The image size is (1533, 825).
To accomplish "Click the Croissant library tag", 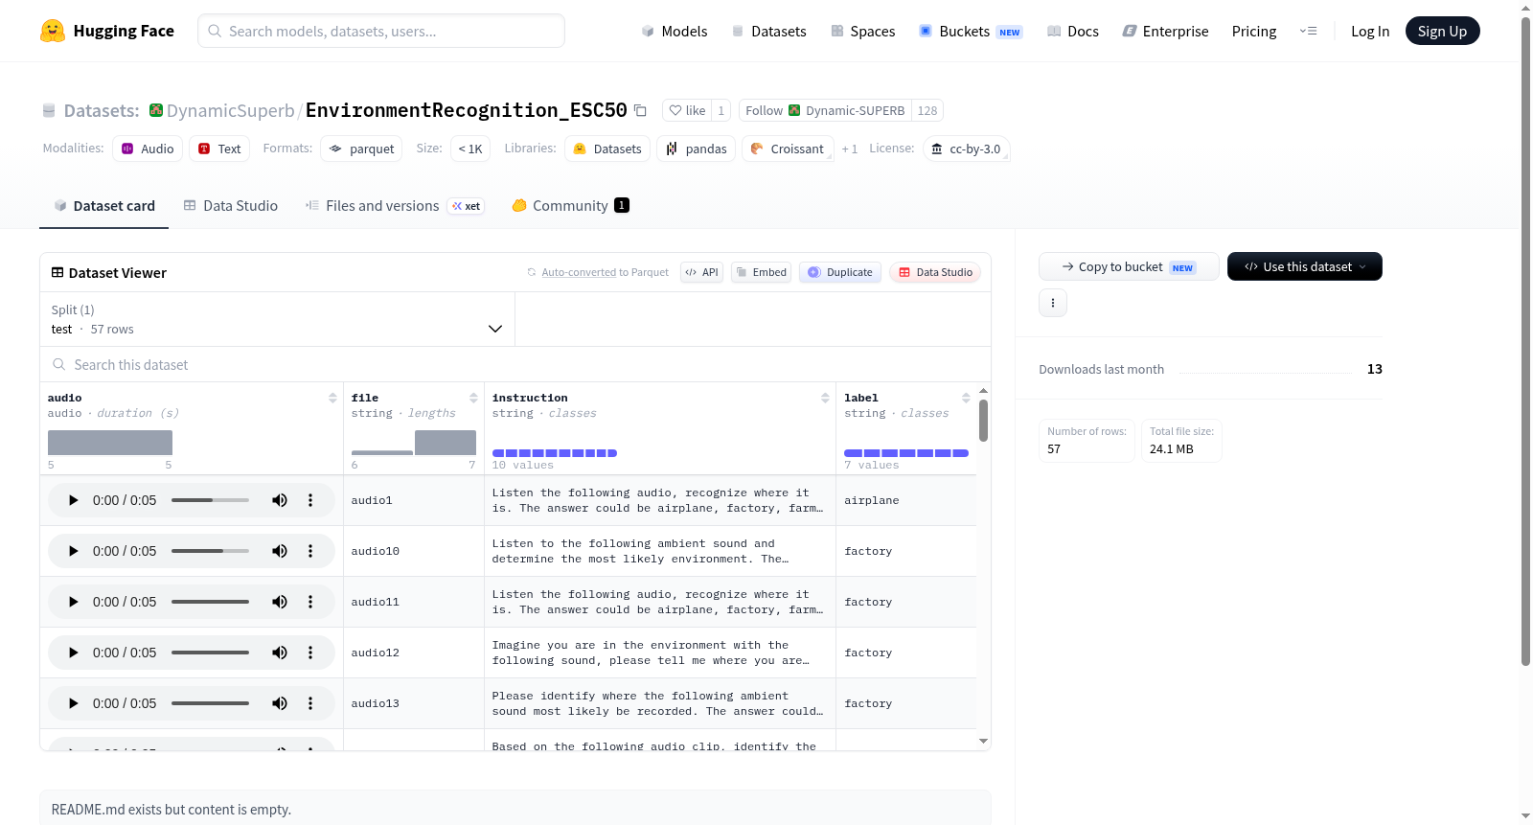I will click(788, 149).
